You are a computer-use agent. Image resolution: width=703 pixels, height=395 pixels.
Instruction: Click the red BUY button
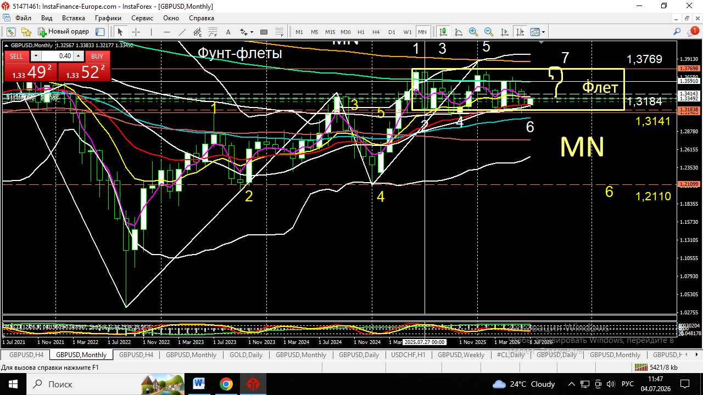coord(97,56)
